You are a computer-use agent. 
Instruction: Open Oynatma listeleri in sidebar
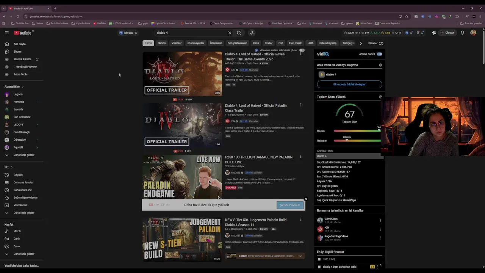23,182
